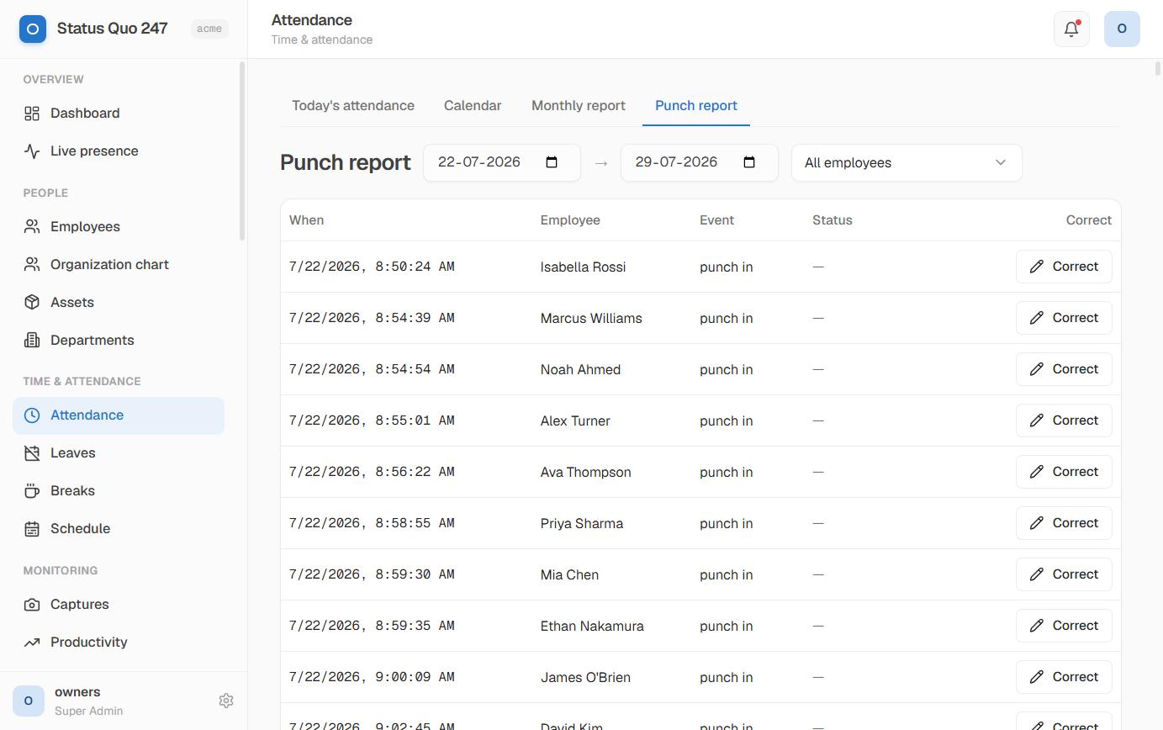Image resolution: width=1163 pixels, height=730 pixels.
Task: Select timestamp 7/22/2026, 8:50:24 AM
Action: (x=372, y=267)
